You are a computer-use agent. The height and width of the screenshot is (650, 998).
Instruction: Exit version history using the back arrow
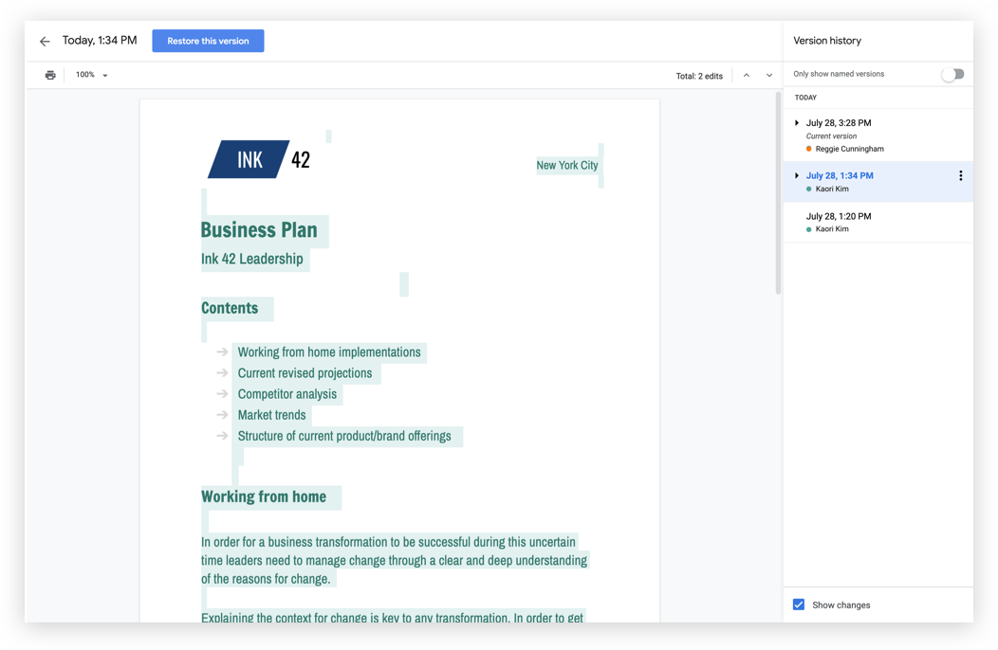[44, 41]
